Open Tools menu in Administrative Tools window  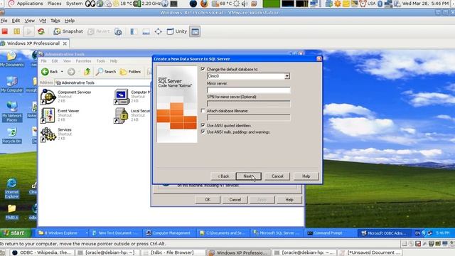[101, 61]
